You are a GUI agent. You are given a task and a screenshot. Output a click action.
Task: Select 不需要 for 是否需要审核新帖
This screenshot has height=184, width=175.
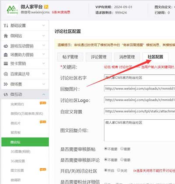tap(106, 149)
